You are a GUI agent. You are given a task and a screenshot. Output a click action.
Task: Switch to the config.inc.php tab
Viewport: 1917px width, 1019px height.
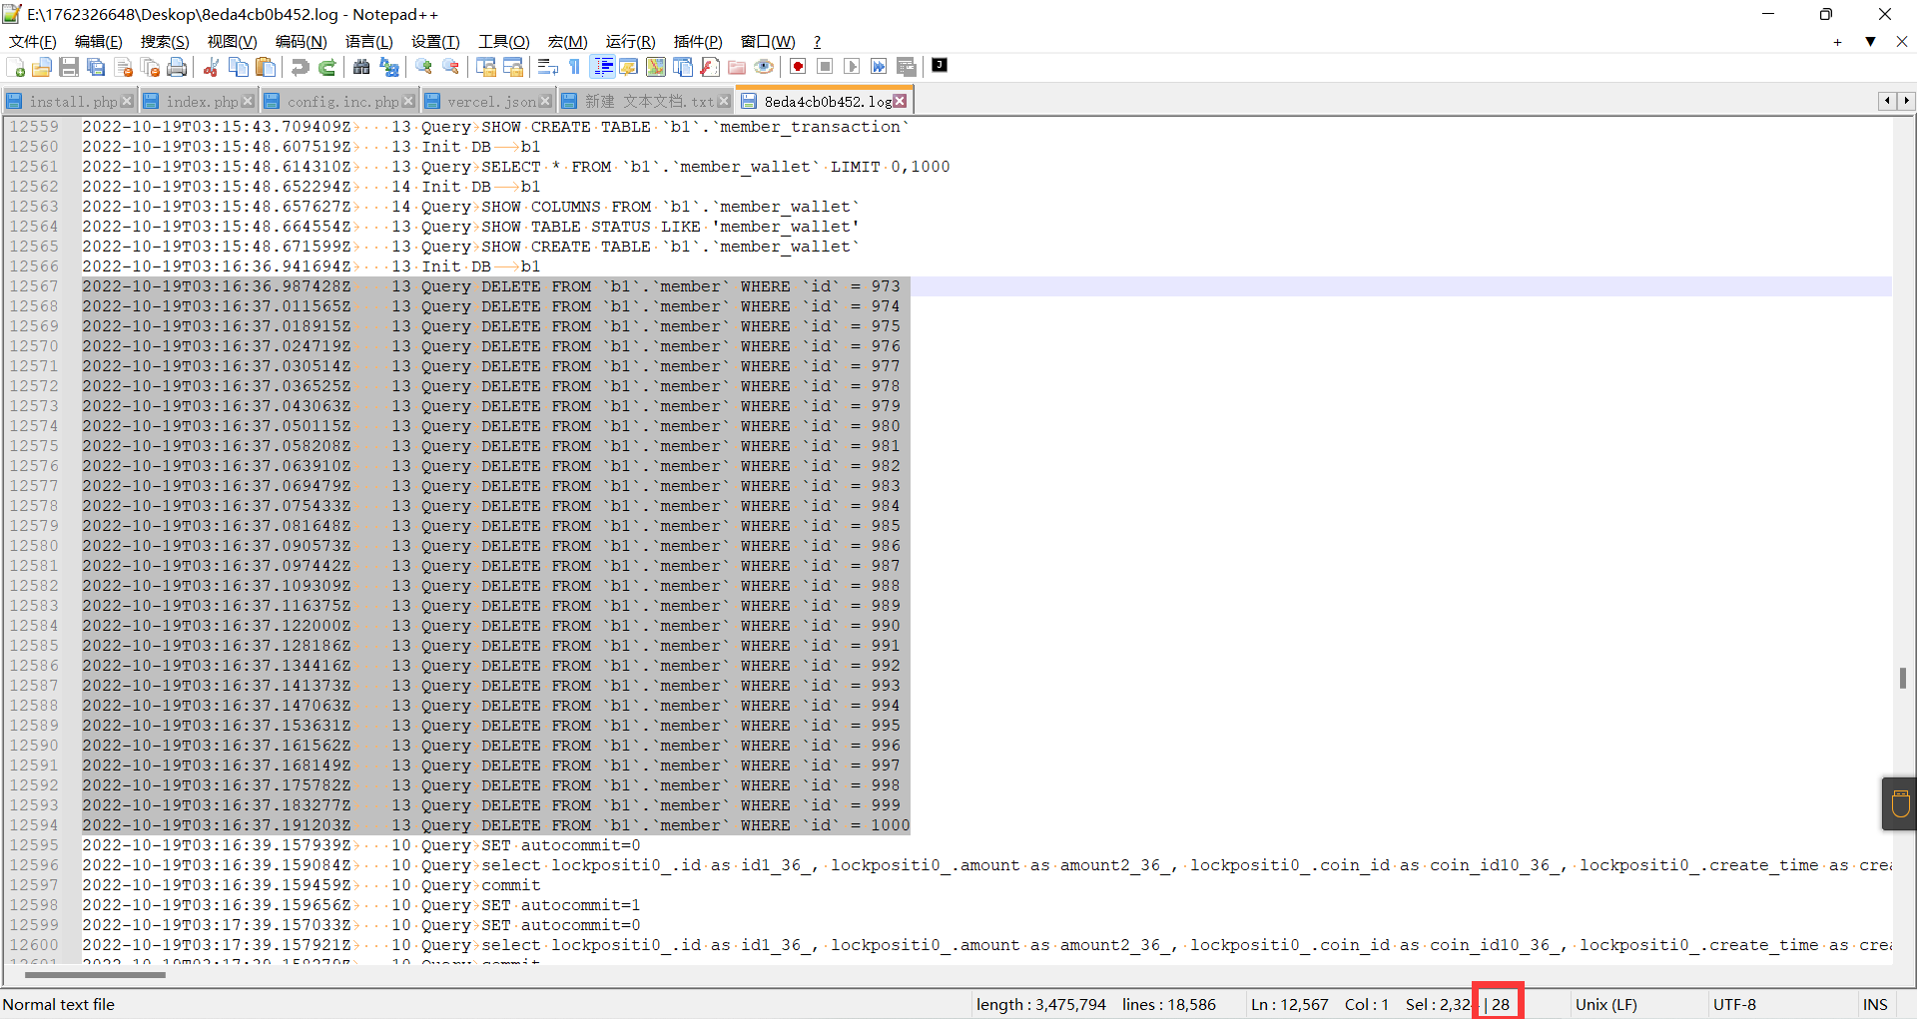(x=341, y=102)
